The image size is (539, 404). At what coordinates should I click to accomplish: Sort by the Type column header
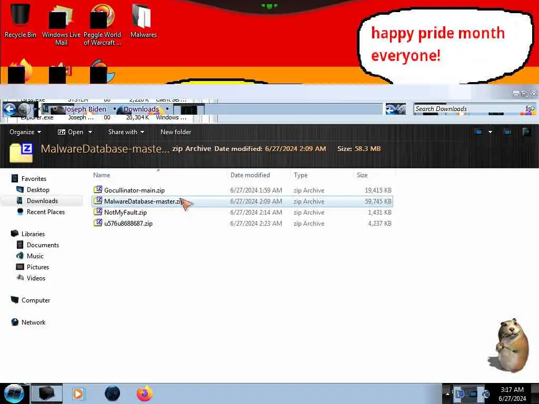tap(301, 175)
